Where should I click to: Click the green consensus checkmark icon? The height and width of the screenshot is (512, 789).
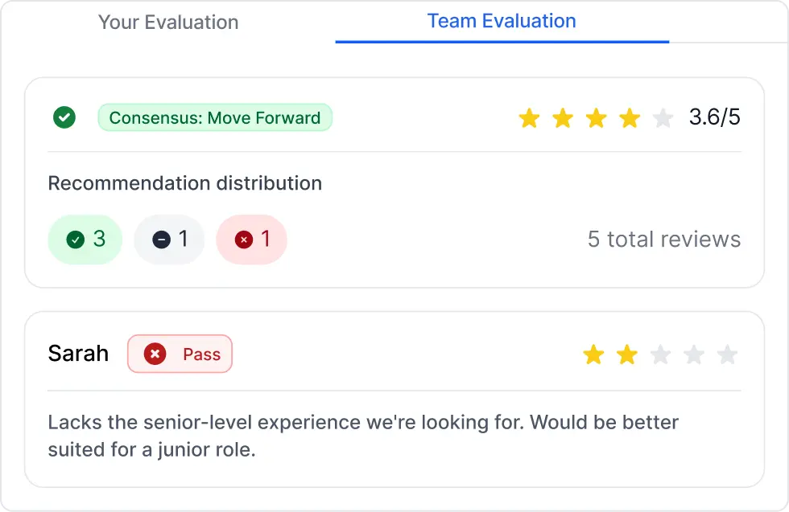(64, 117)
